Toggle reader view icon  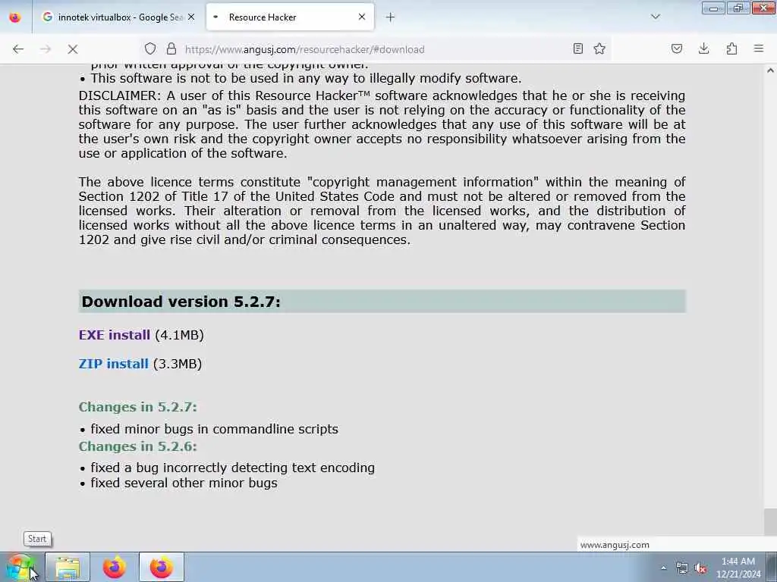[x=577, y=48]
